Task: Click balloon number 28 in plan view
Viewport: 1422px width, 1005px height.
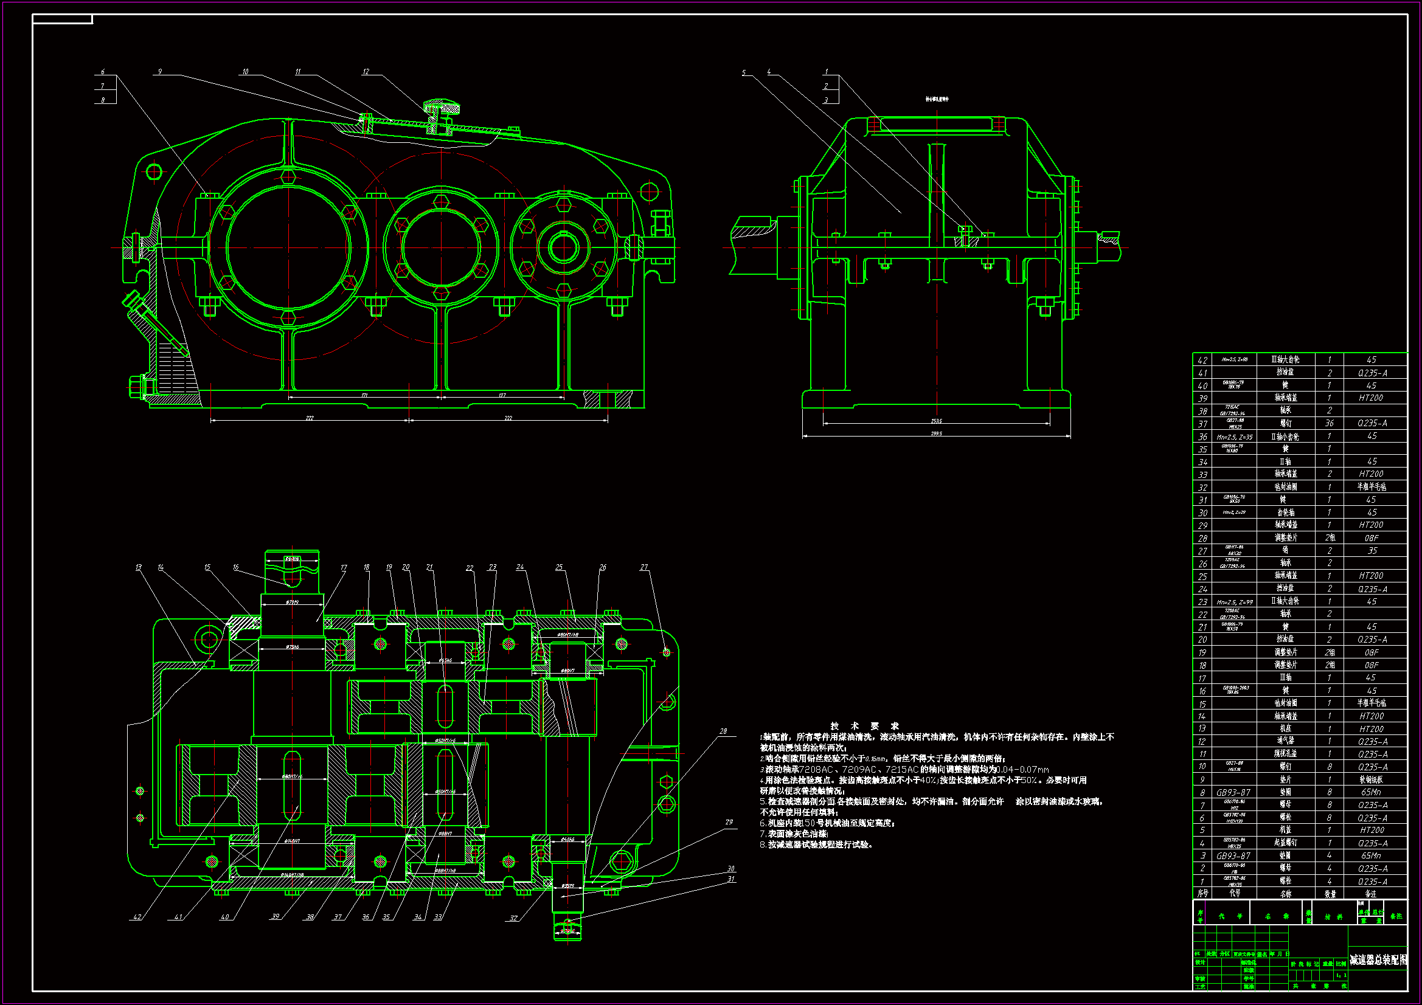Action: pyautogui.click(x=723, y=731)
